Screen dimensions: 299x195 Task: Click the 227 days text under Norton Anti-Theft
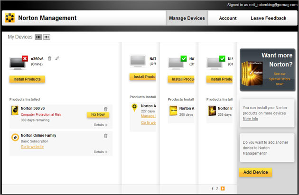click(x=148, y=111)
